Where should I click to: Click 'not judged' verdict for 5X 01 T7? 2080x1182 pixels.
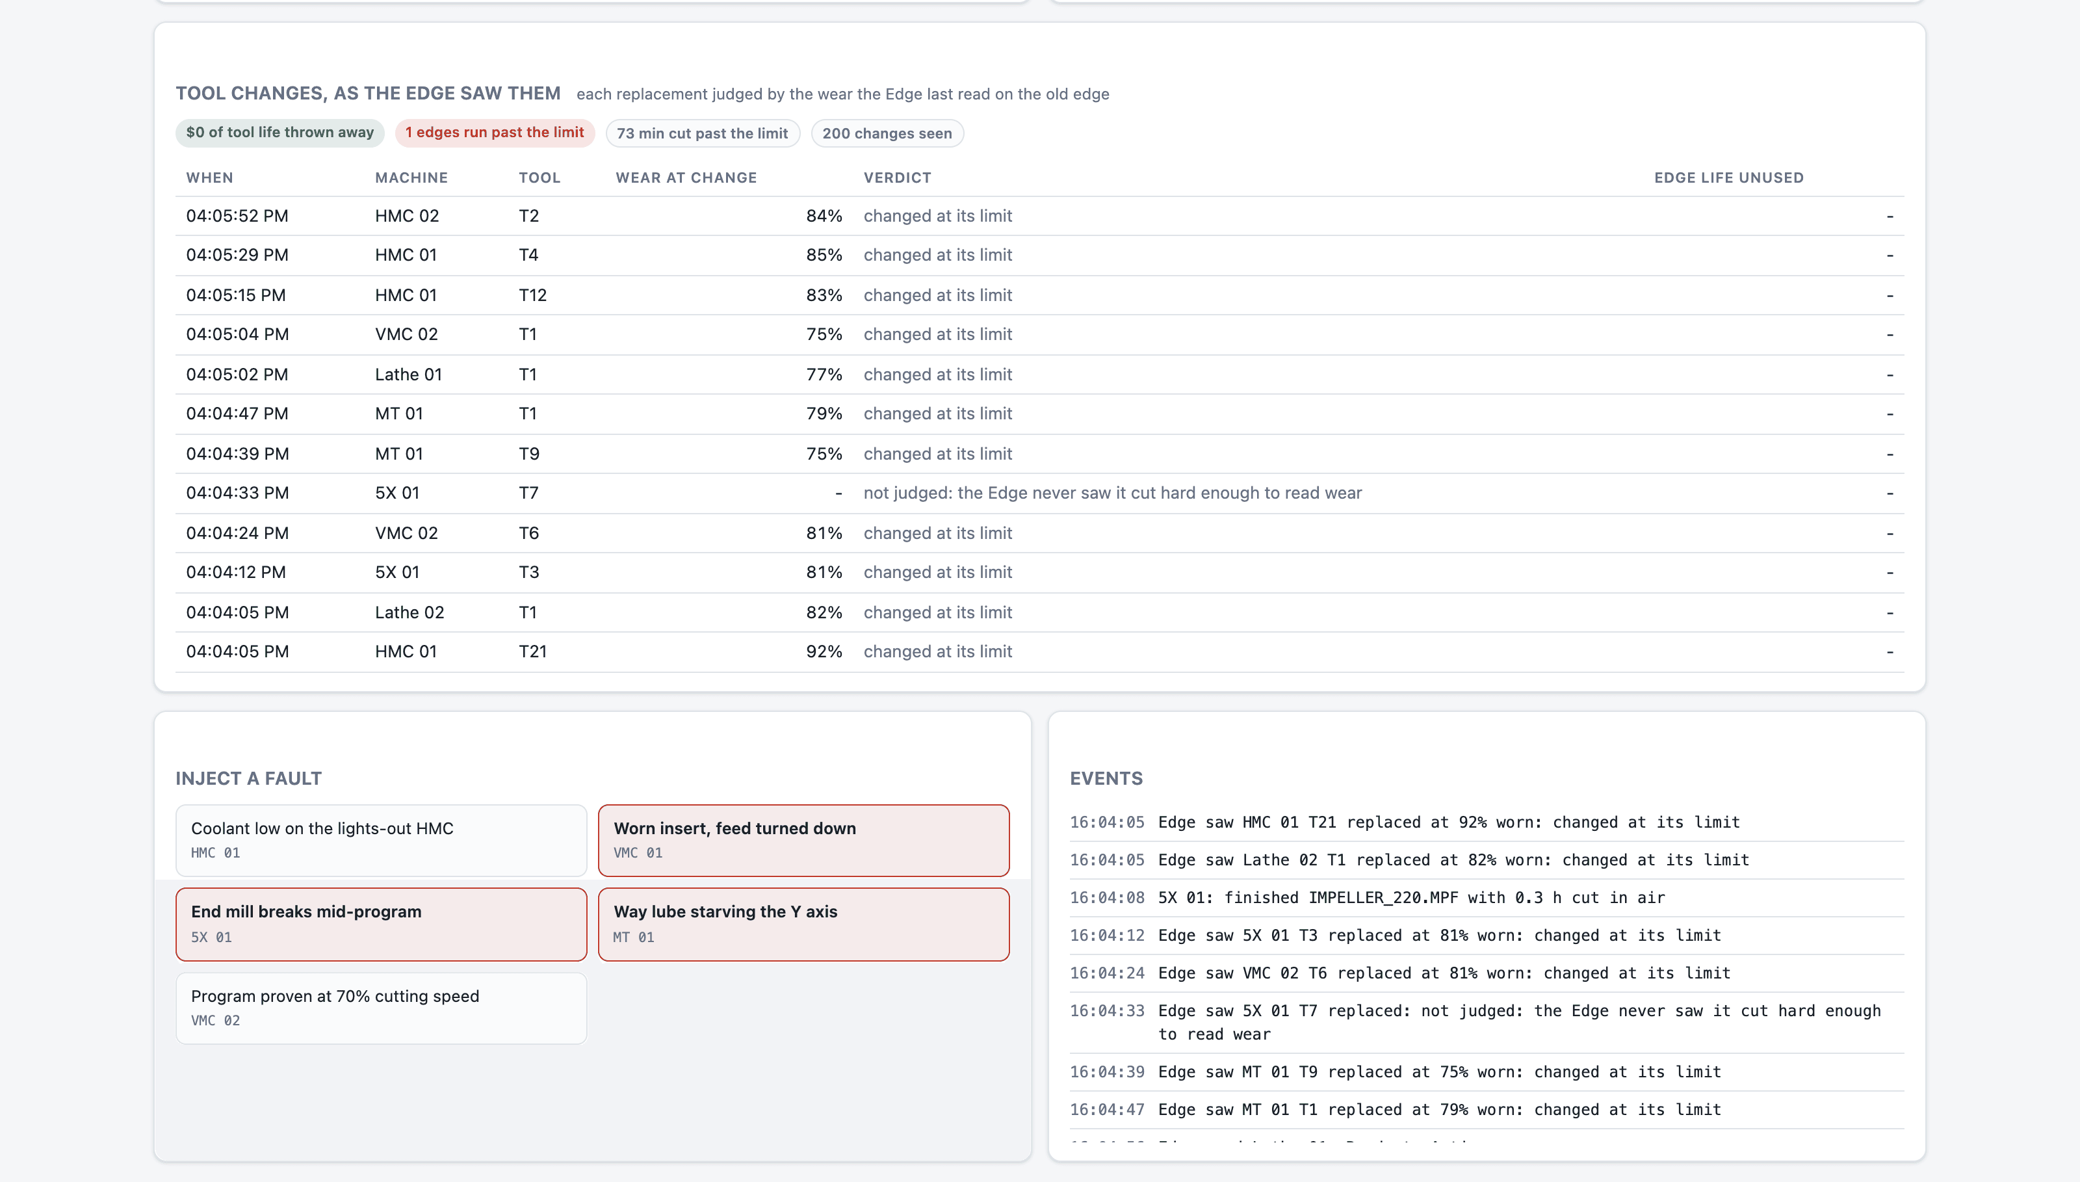(x=1111, y=493)
